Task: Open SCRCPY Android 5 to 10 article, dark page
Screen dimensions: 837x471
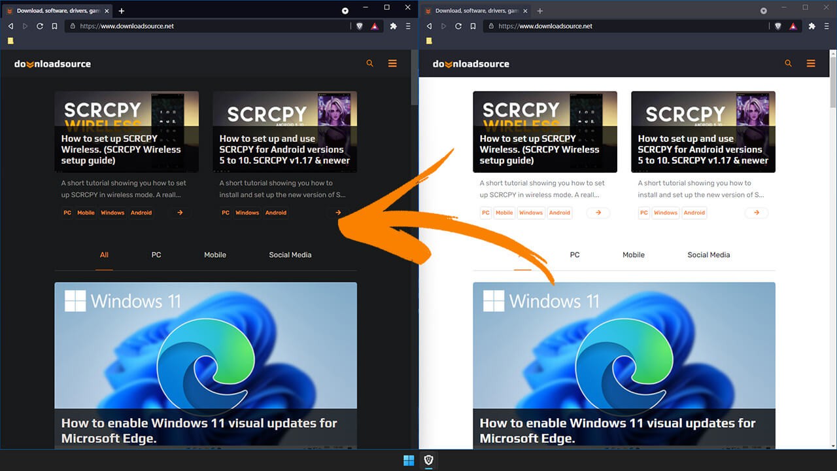Action: 284,131
